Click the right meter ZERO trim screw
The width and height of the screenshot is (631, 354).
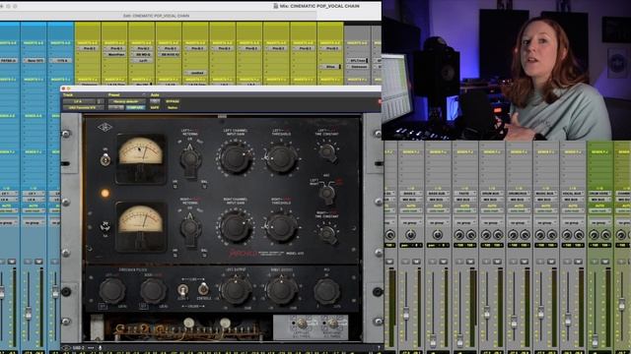[175, 255]
